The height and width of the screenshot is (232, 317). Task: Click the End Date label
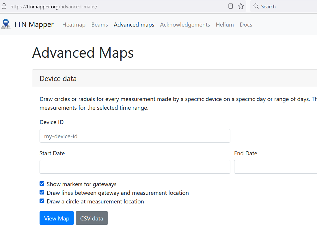coord(246,154)
